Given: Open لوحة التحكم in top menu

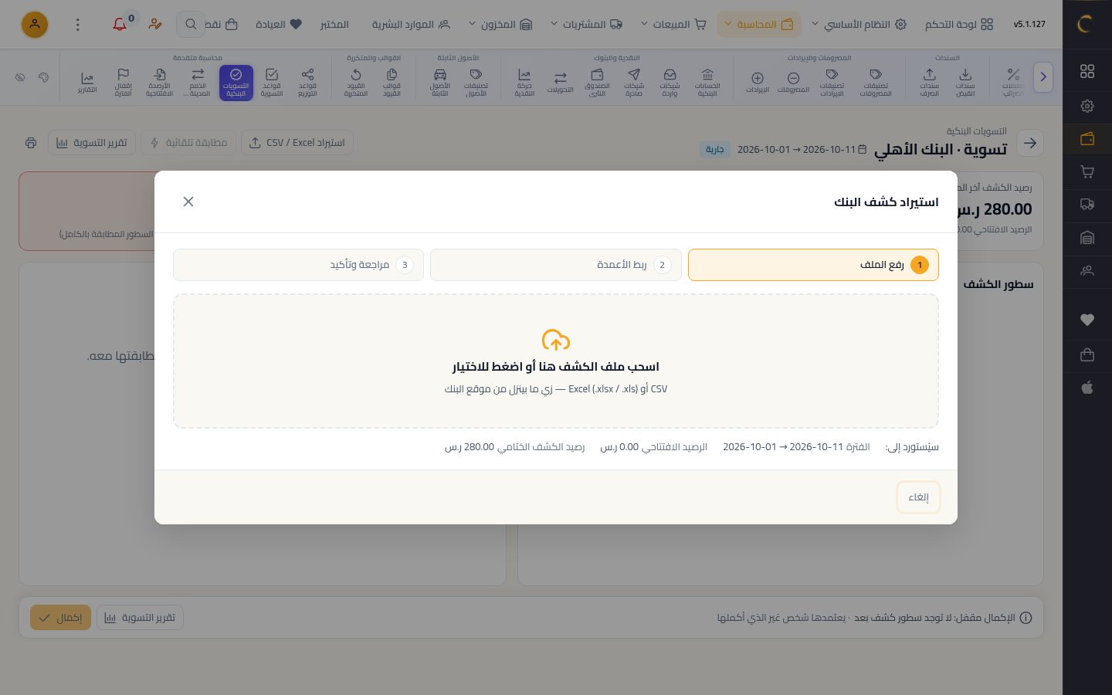Looking at the screenshot, I should 959,25.
